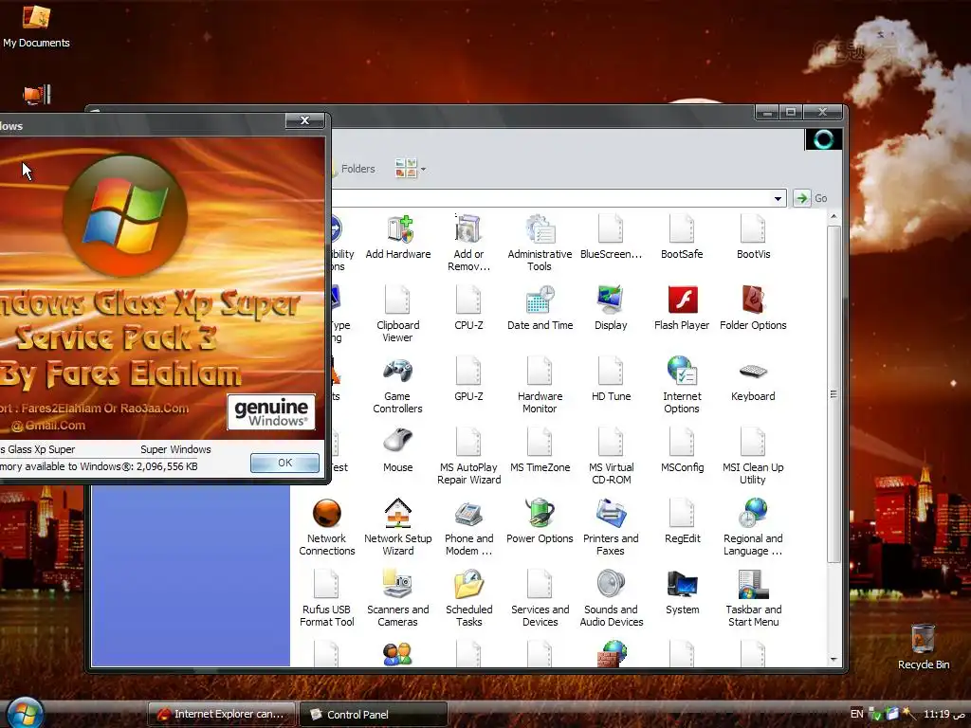Open MSI Clean Up Utility
The image size is (971, 728).
(x=753, y=456)
